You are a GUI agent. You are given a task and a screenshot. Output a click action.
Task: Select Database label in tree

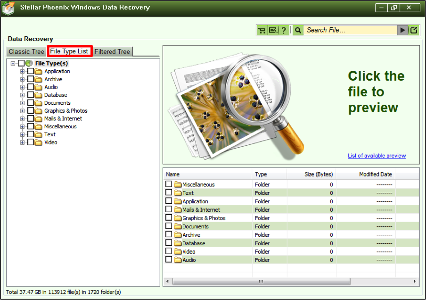tap(56, 95)
